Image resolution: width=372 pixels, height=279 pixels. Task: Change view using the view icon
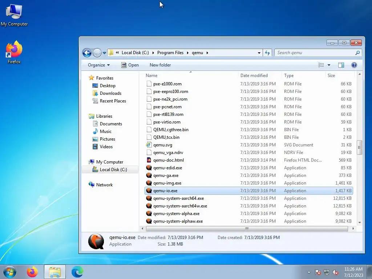[321, 65]
